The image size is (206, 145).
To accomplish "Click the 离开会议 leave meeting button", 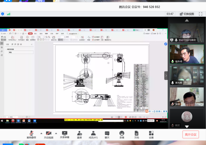I will 190,134.
